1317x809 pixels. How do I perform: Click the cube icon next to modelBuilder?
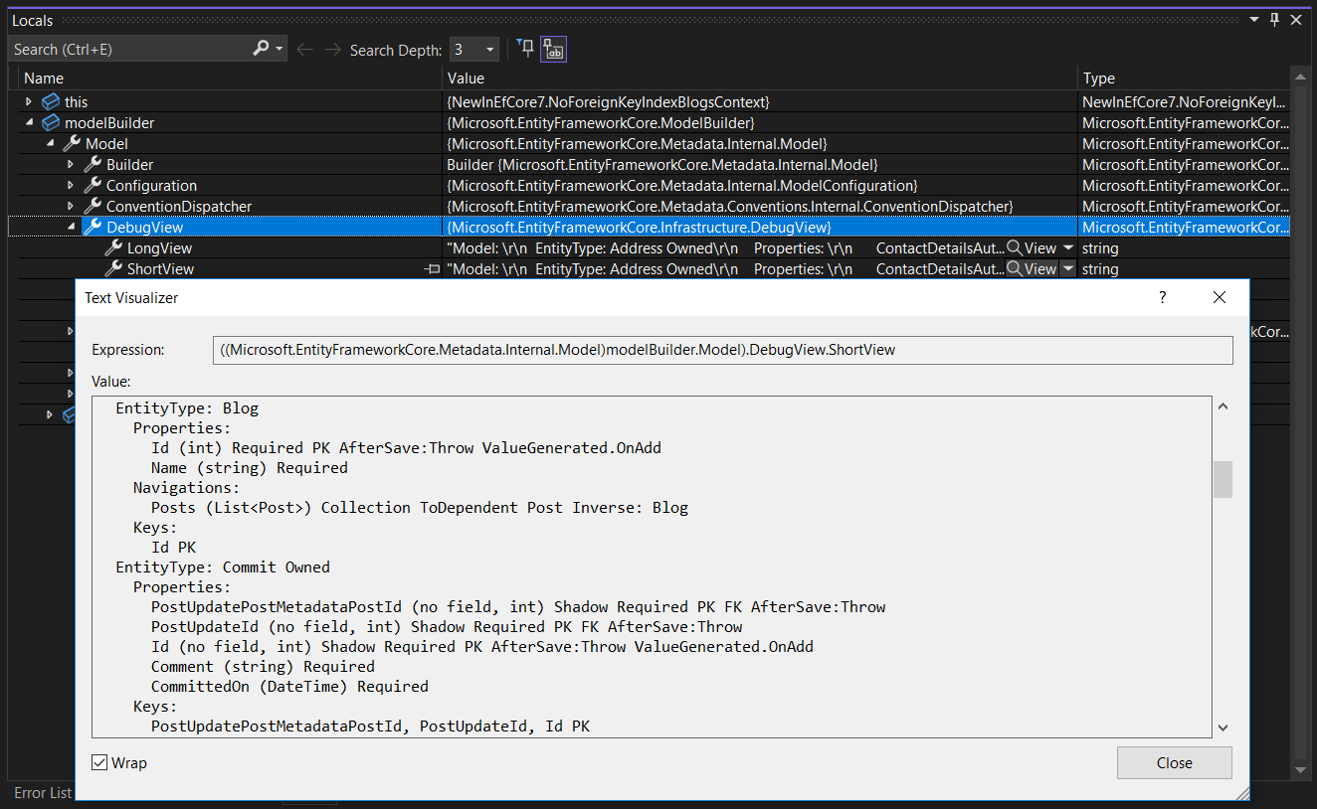tap(51, 122)
